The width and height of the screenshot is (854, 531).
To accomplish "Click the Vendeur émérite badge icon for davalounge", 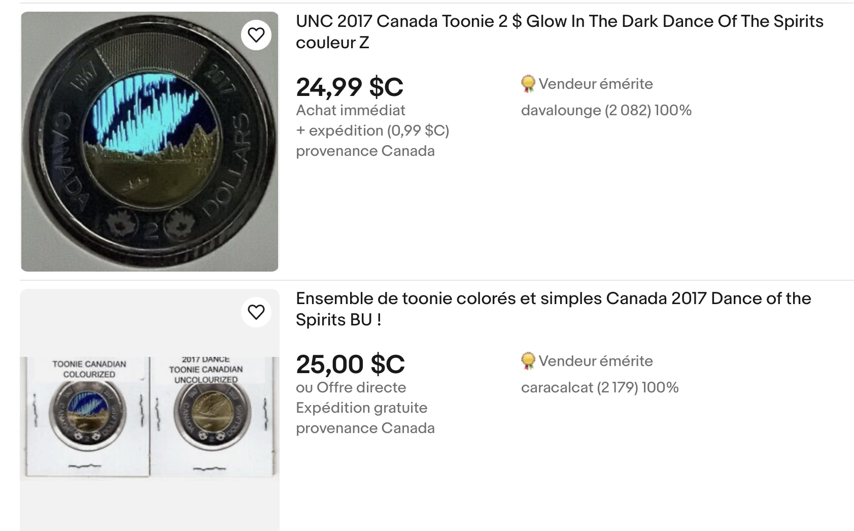I will tap(528, 84).
